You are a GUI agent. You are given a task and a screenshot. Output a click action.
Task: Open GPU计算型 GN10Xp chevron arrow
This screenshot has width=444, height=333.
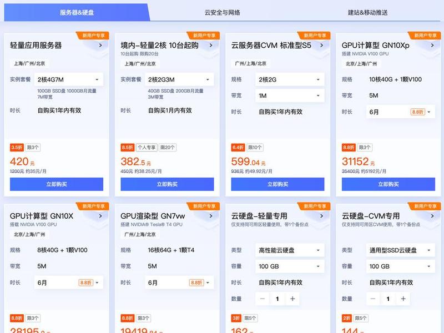click(x=432, y=46)
